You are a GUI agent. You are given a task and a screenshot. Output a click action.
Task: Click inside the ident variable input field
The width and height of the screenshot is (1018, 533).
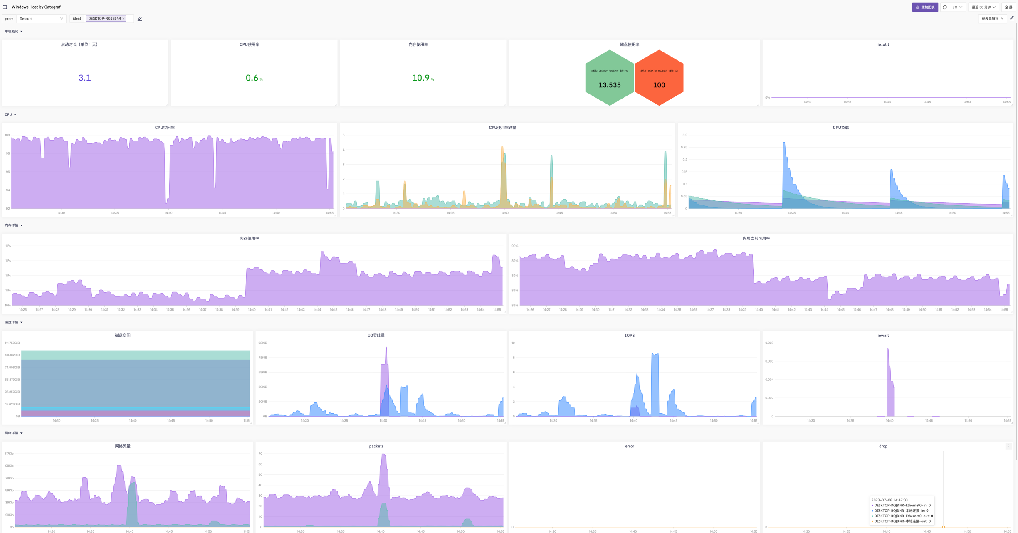130,19
